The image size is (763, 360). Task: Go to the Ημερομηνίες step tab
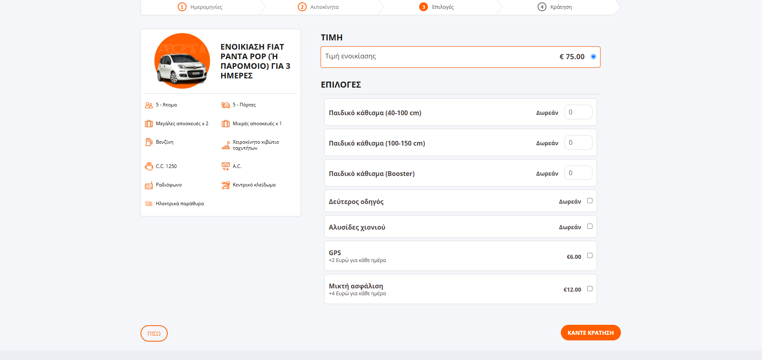[x=200, y=7]
